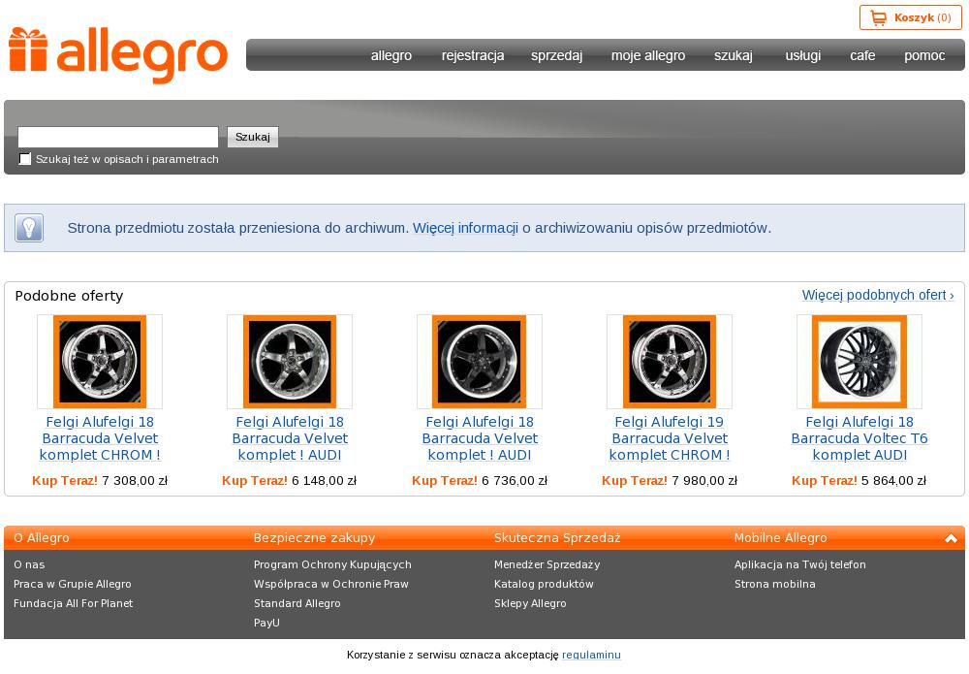Open thumbnail of the Voltec T6 wheel offer
969x674 pixels.
point(860,362)
